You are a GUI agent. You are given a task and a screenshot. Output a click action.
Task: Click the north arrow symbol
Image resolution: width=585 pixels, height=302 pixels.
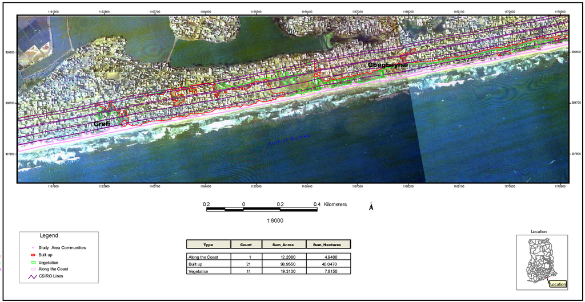pos(371,206)
